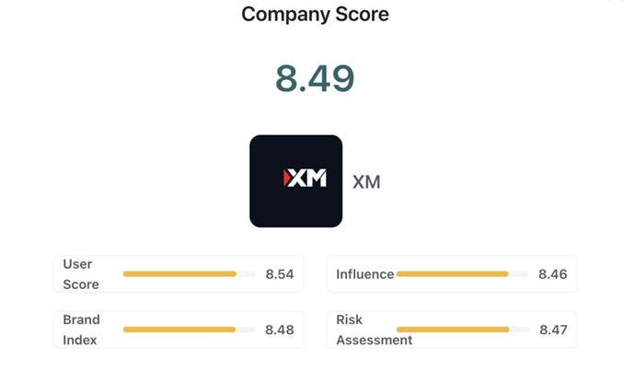Click unfilled end of Risk Assessment bar
Viewport: 634px width, 370px height.
(x=520, y=330)
